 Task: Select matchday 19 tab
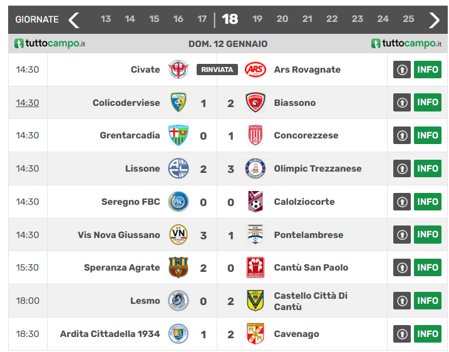pos(257,19)
